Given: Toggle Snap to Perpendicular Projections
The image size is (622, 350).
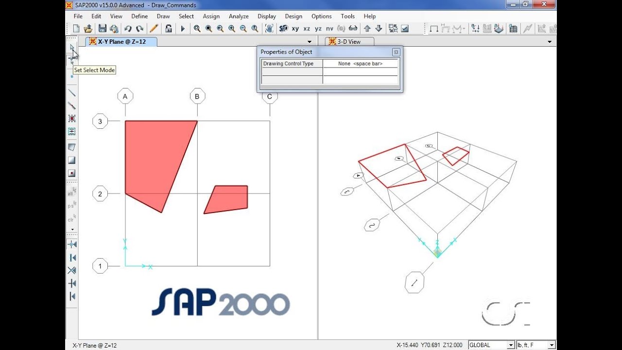Looking at the screenshot, I should pyautogui.click(x=72, y=283).
